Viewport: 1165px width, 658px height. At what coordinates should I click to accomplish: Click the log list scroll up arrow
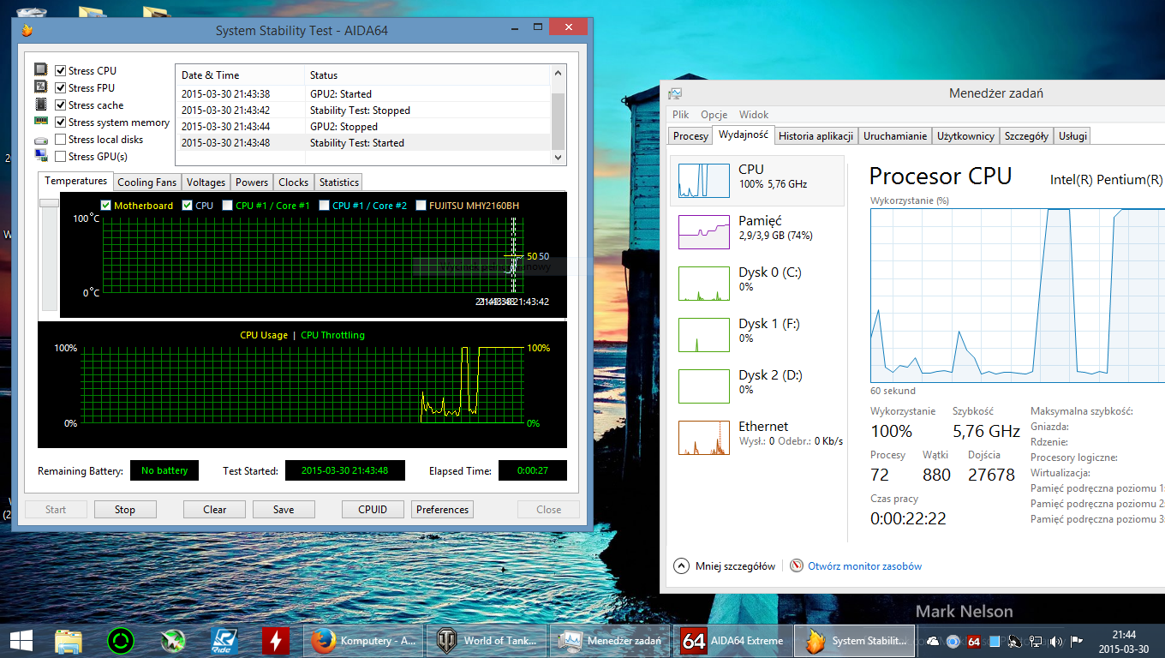pyautogui.click(x=559, y=75)
